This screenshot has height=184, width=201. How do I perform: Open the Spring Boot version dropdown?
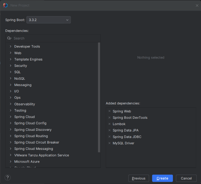click(49, 20)
